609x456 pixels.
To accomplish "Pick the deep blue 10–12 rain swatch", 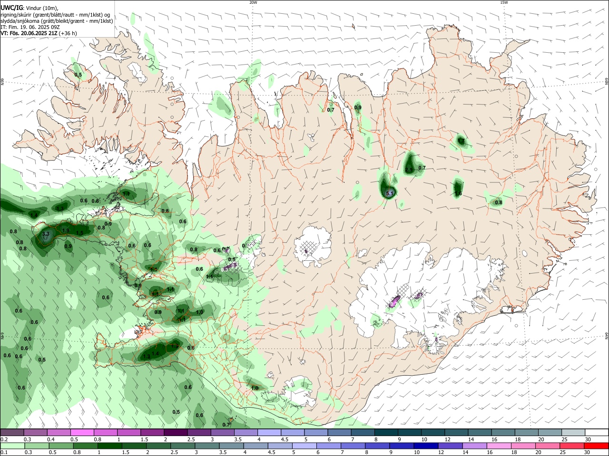I will pos(426,446).
